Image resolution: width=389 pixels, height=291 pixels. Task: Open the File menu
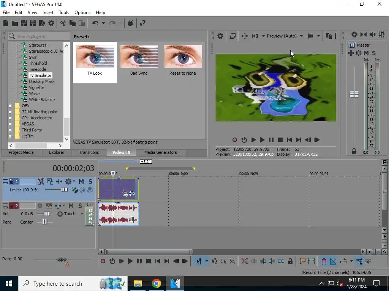[6, 13]
